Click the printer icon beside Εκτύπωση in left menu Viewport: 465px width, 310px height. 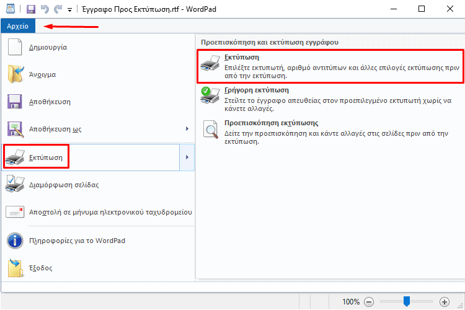coord(15,157)
